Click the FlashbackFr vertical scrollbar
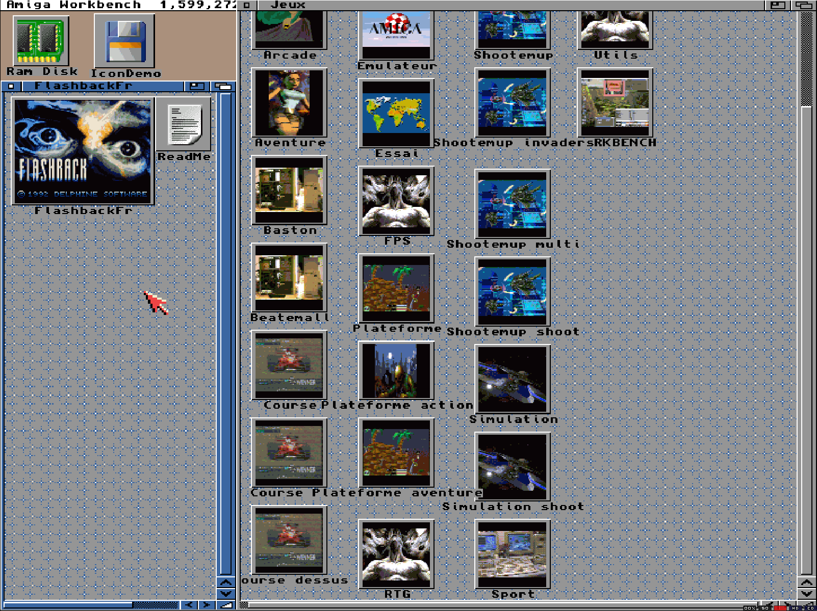817x611 pixels. coord(226,334)
